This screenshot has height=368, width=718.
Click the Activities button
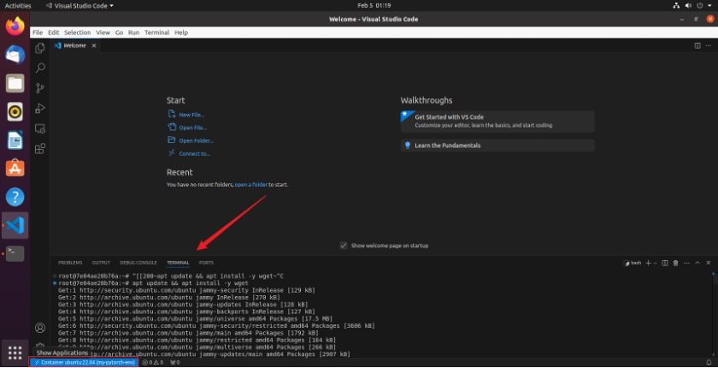[18, 6]
